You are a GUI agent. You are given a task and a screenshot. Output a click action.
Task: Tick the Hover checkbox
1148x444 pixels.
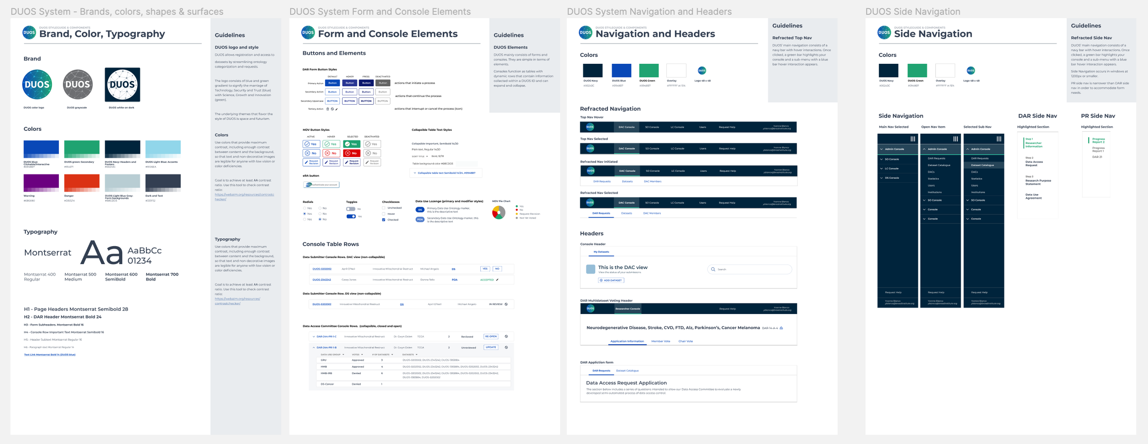(383, 214)
